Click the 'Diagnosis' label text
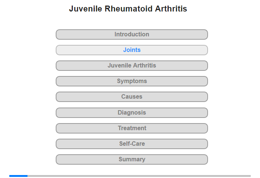Image resolution: width=260 pixels, height=178 pixels. click(x=132, y=113)
